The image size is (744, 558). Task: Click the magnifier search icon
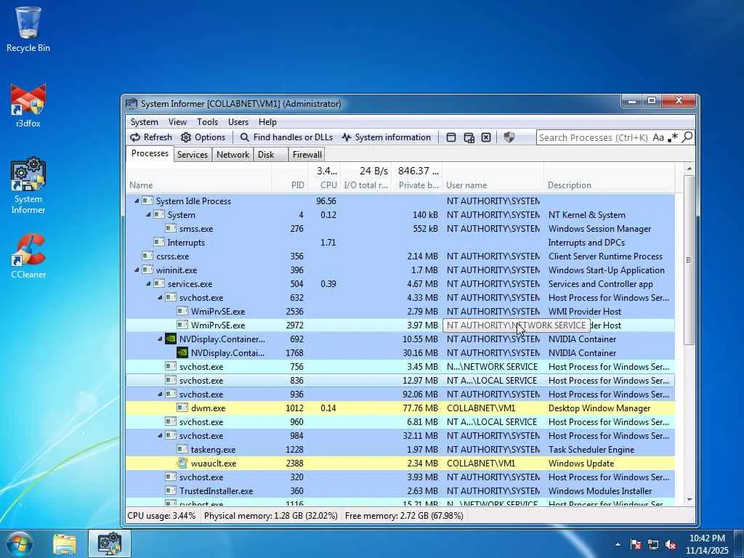click(687, 137)
